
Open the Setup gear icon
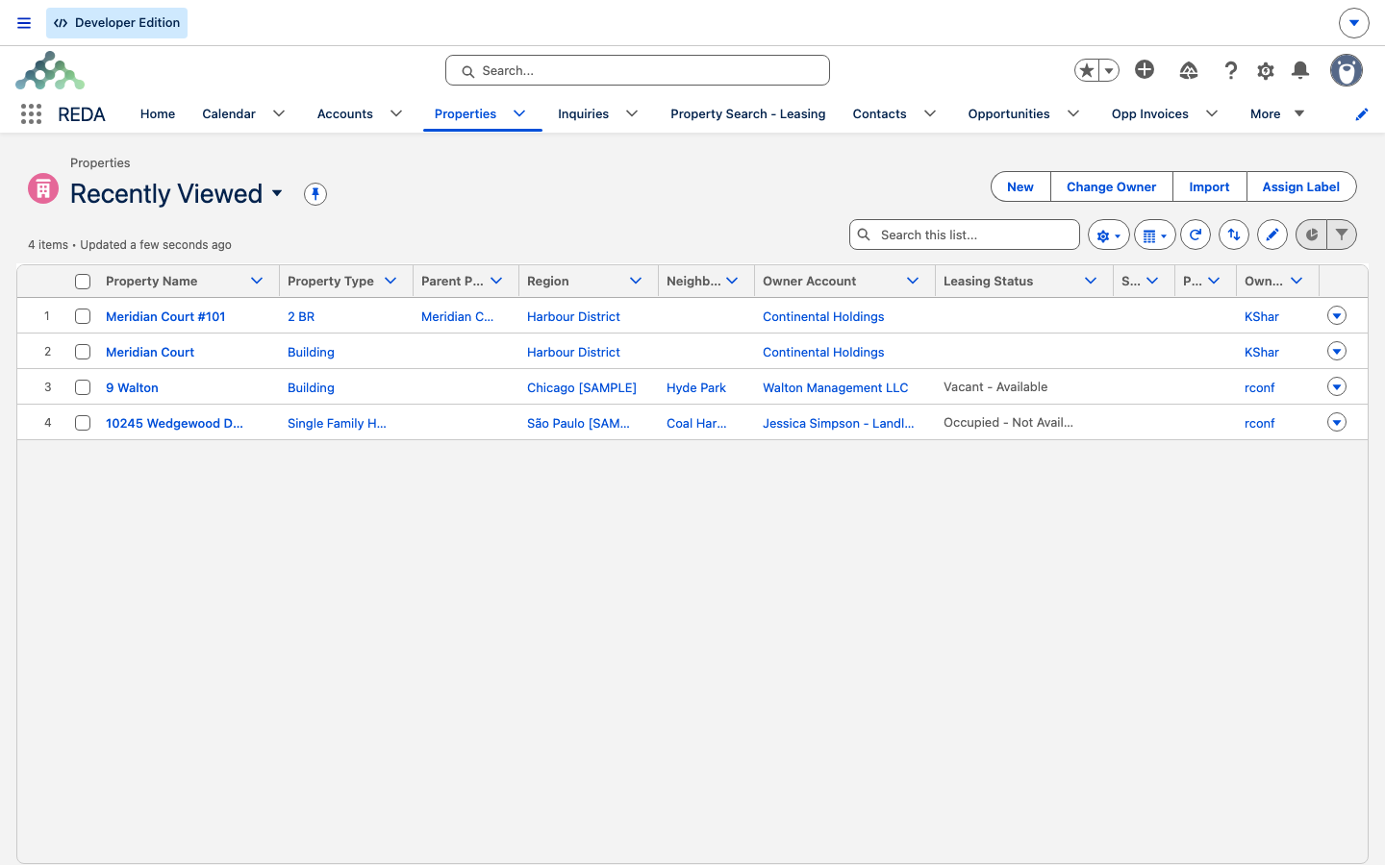coord(1266,70)
